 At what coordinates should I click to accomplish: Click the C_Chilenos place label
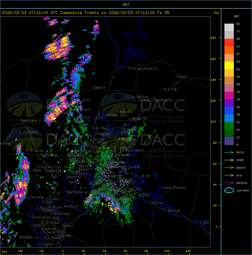tap(29, 132)
